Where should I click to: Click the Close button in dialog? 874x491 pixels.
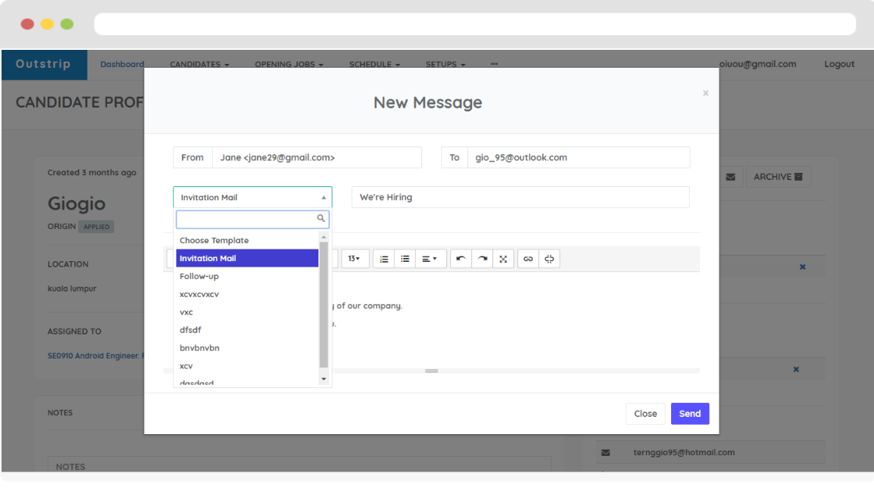click(645, 414)
